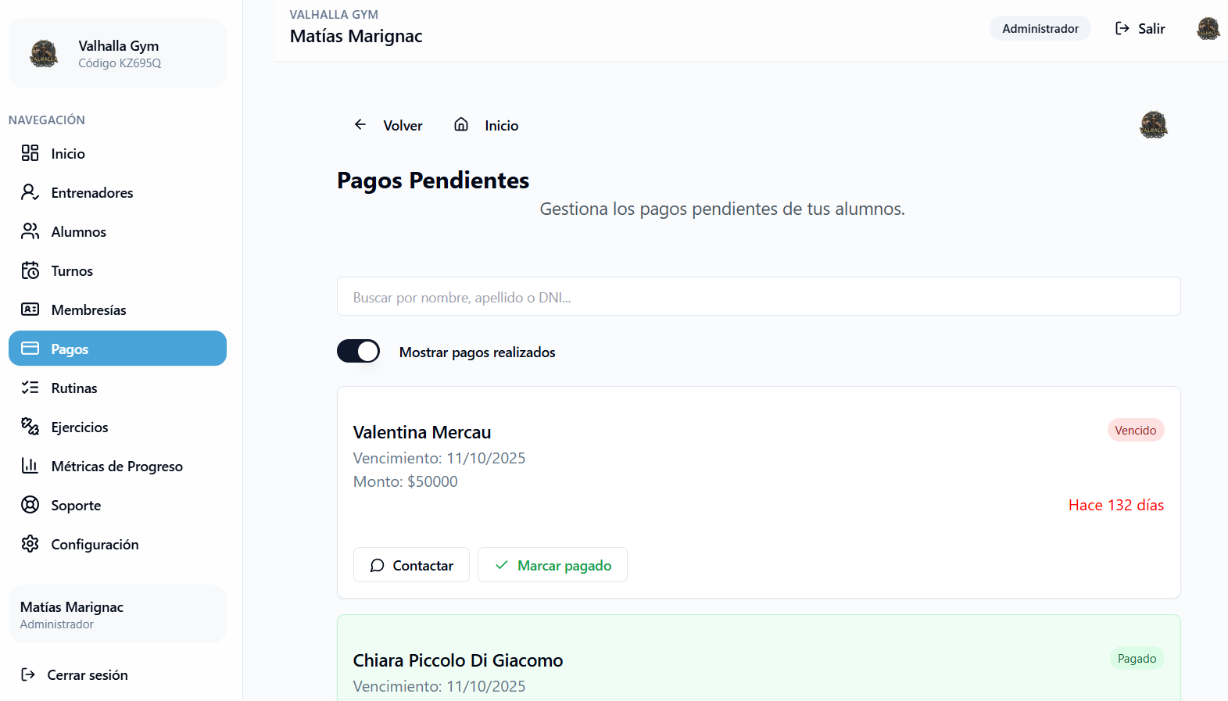Click Contactar for Valentina Mercau
This screenshot has width=1228, height=701.
(411, 564)
